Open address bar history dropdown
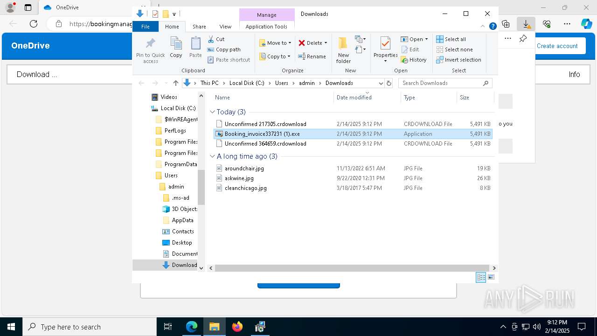Image resolution: width=597 pixels, height=336 pixels. pyautogui.click(x=381, y=83)
